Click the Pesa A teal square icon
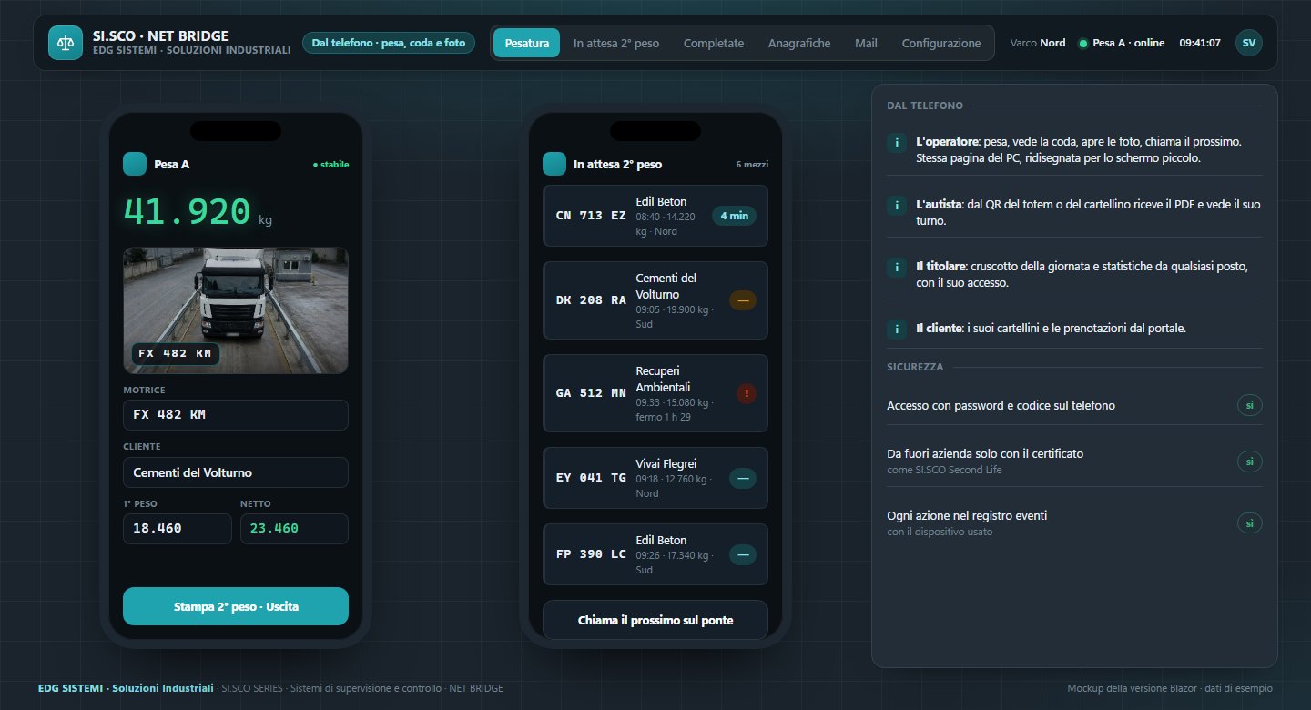The height and width of the screenshot is (710, 1311). (x=135, y=164)
